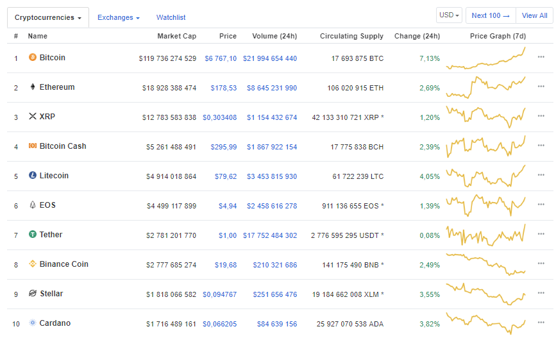Click Bitcoin 24h change 7,13%
556x338 pixels.
[x=430, y=58]
